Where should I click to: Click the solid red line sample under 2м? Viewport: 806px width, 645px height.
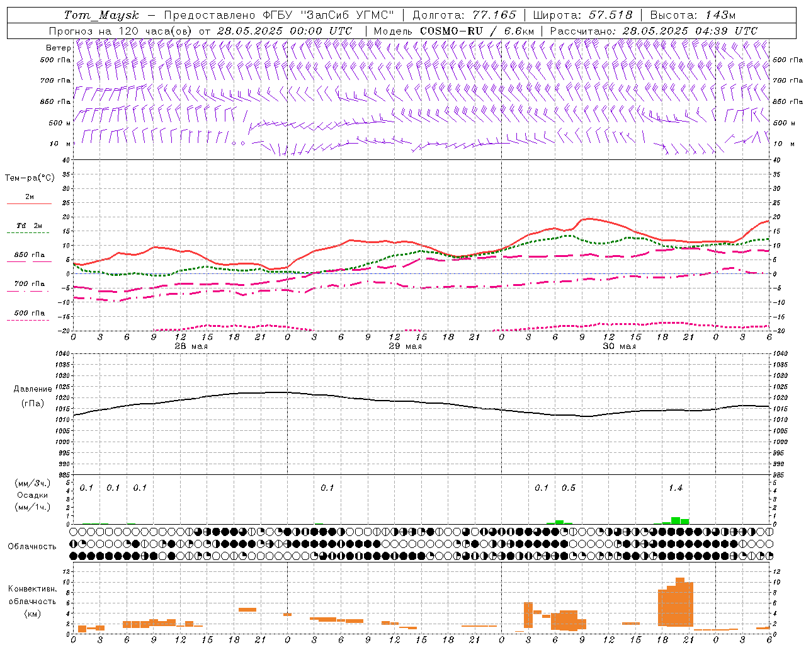point(29,204)
